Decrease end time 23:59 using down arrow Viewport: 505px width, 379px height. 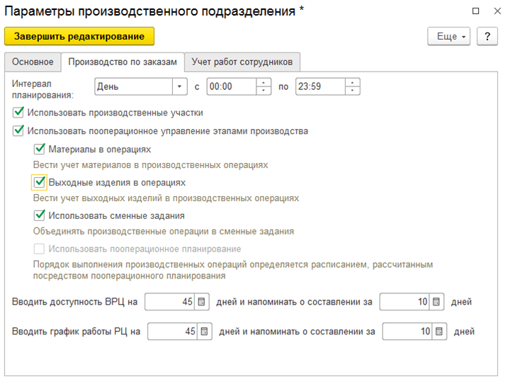click(353, 91)
